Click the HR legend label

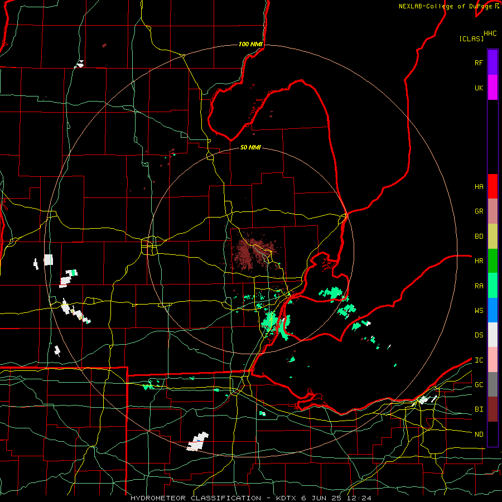[479, 261]
